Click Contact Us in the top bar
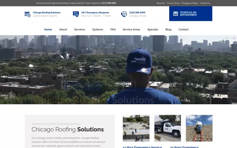237x148 pixels. [205, 3]
